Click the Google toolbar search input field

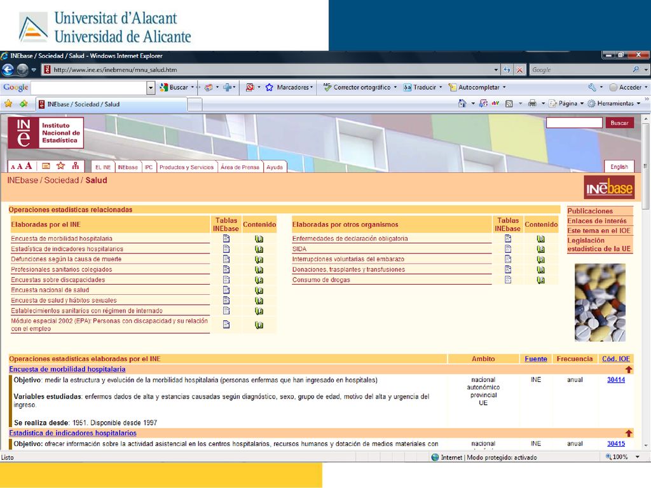88,88
